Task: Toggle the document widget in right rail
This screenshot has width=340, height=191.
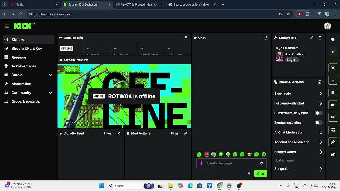Action: [333, 93]
